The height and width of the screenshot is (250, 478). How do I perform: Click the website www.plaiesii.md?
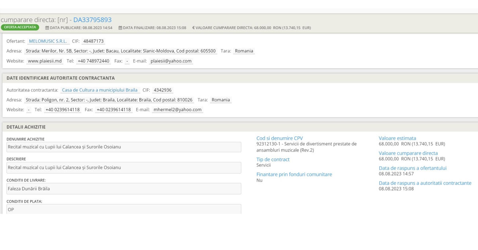click(45, 61)
